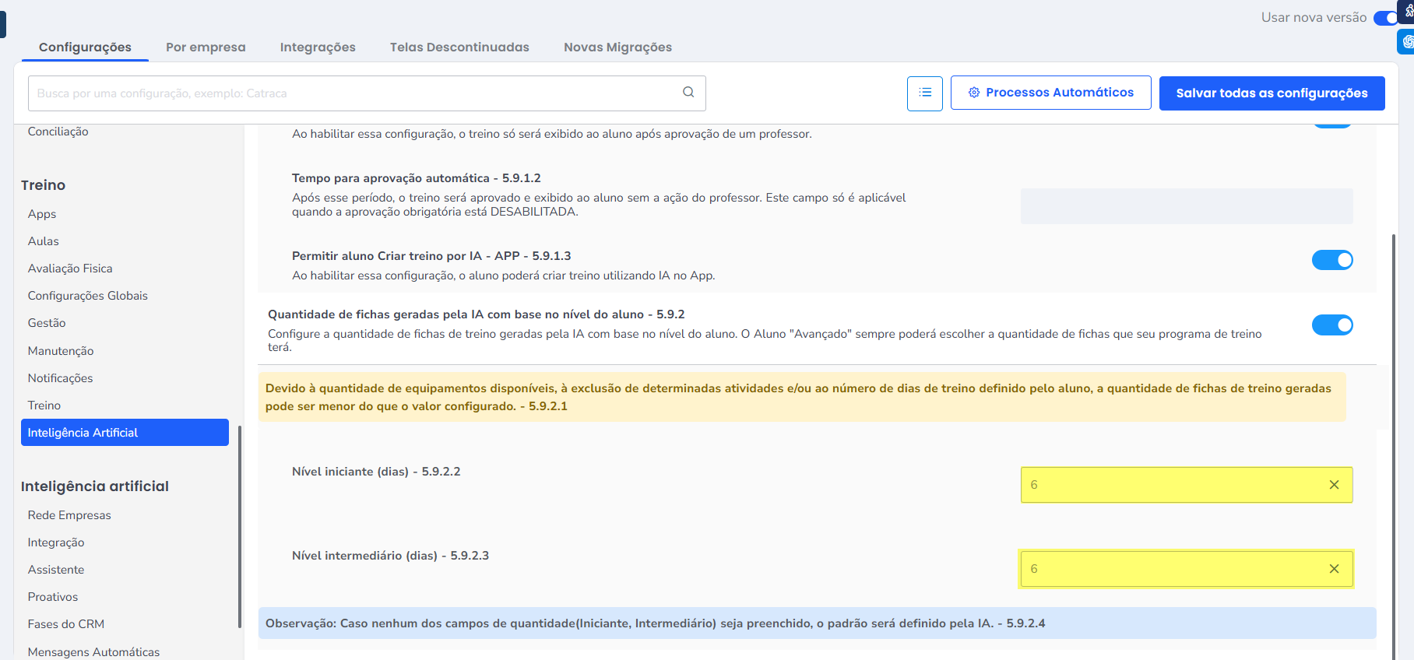Click the Tempo para aprovação automática field
Screen dimensions: 1414x660
(1186, 206)
